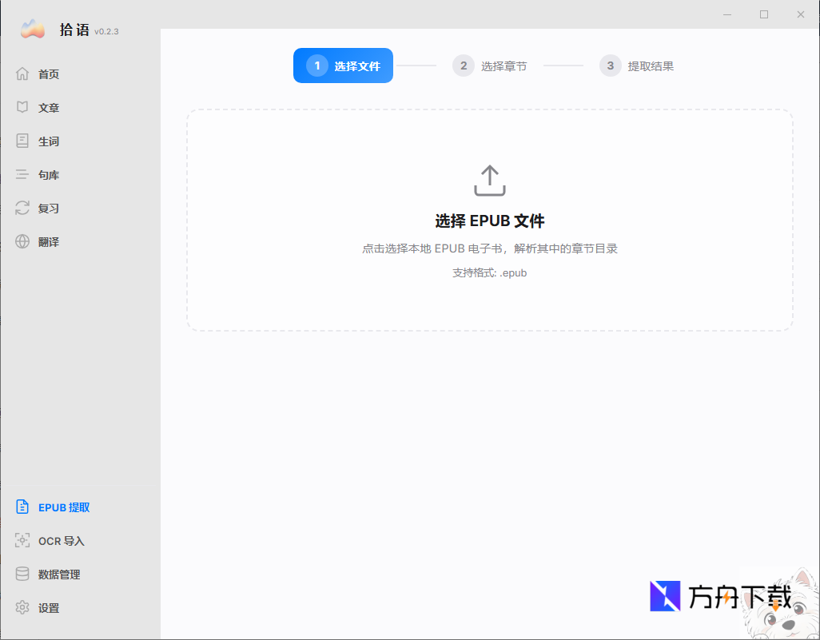Click the version label v0.2.3

point(105,32)
